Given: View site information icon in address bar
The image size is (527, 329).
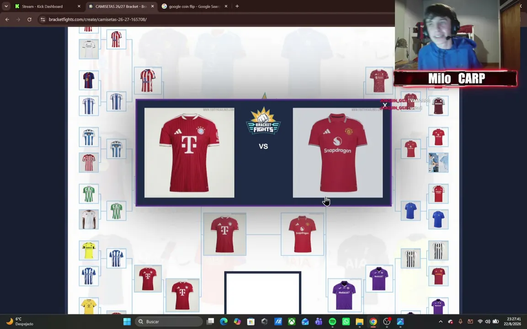Looking at the screenshot, I should 43,20.
